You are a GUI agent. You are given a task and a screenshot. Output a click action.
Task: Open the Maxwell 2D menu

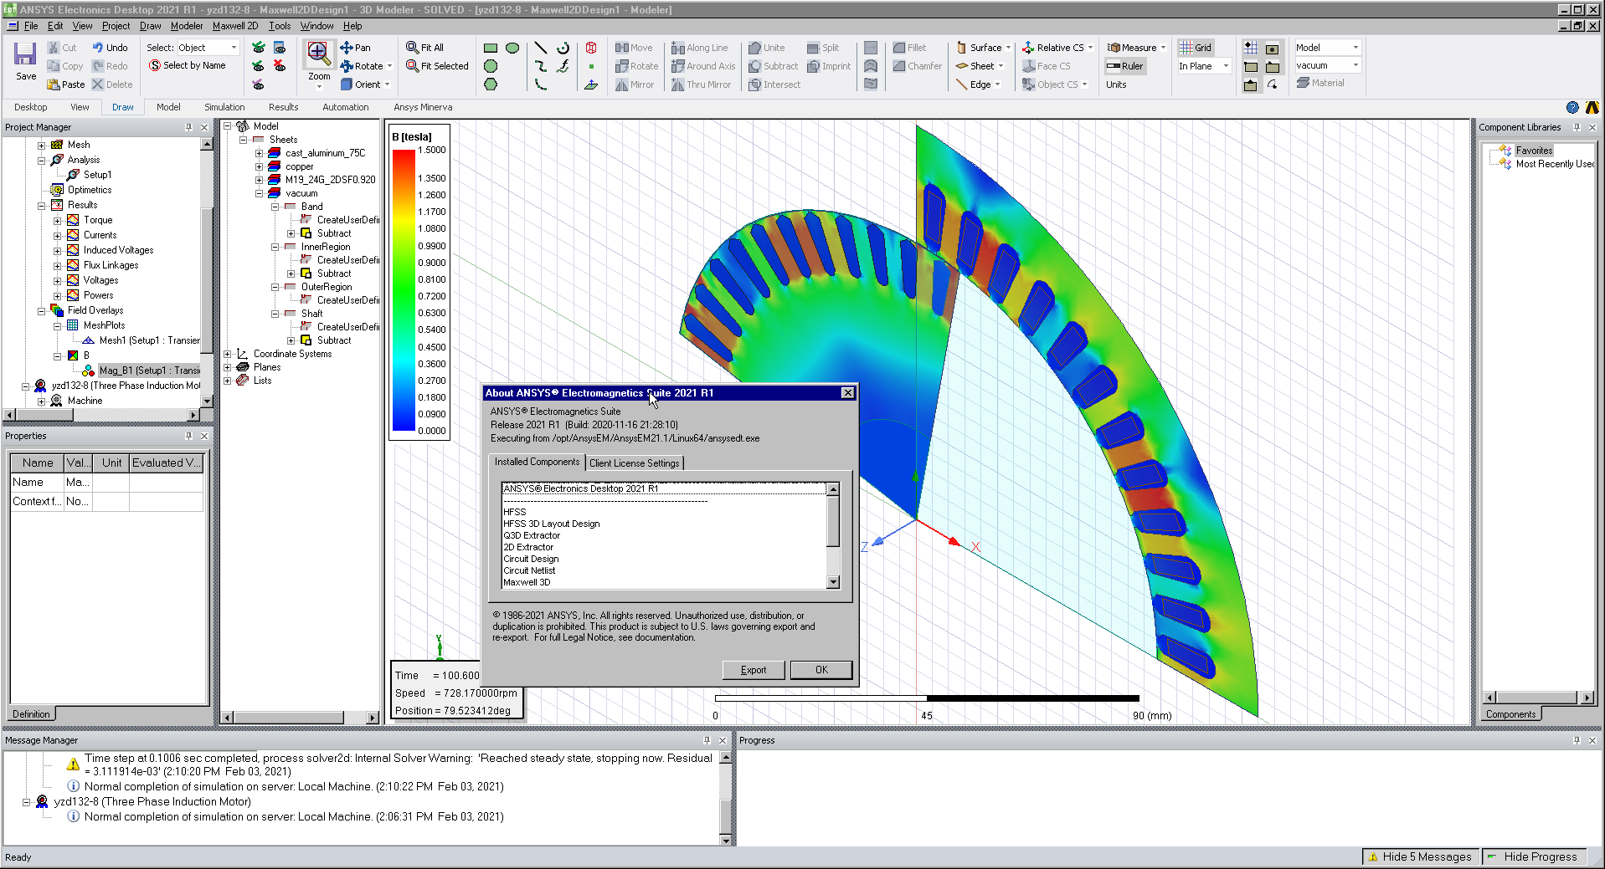pos(235,26)
